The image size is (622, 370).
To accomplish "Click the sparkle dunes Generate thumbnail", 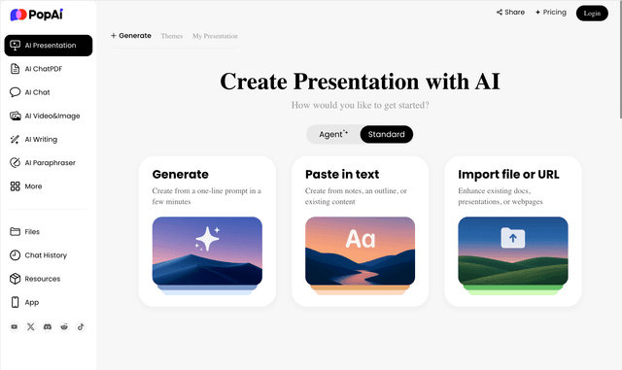I will pyautogui.click(x=207, y=252).
